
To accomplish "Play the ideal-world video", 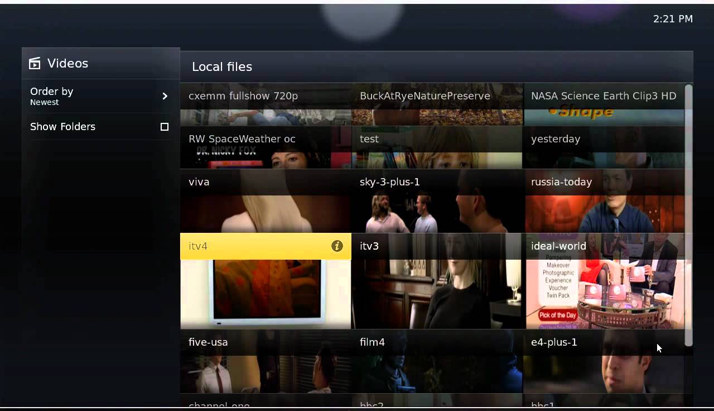I will pyautogui.click(x=604, y=281).
